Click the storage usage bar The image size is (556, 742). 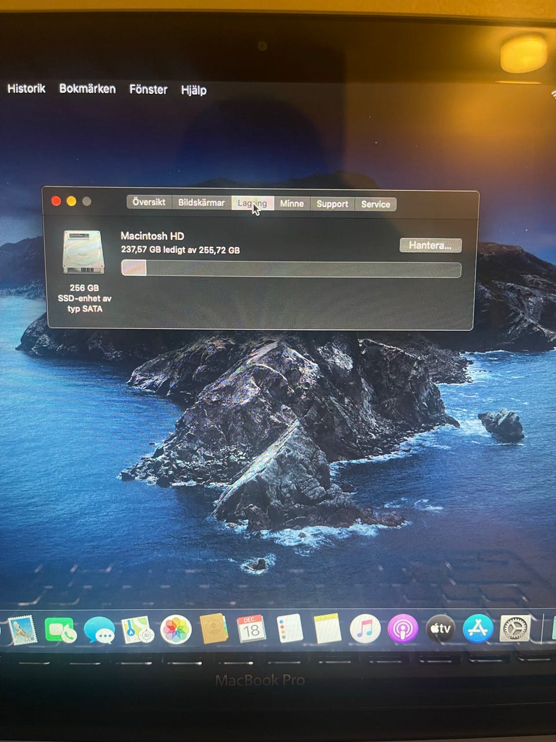pyautogui.click(x=291, y=269)
